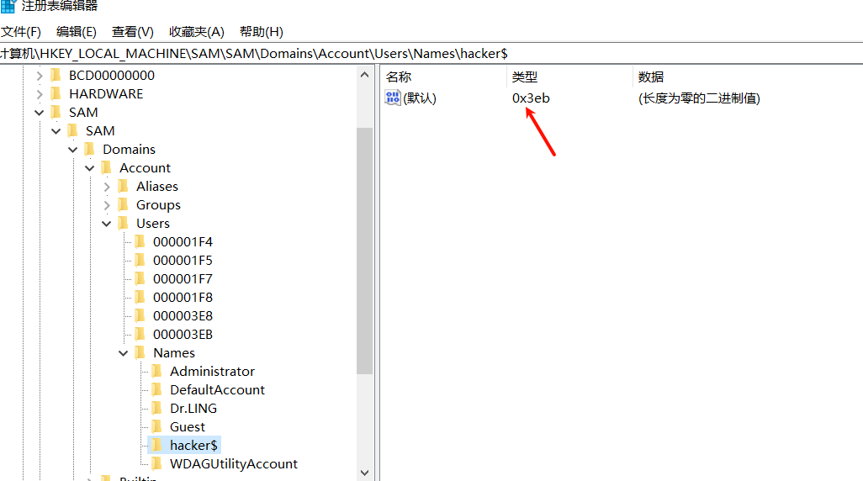The image size is (863, 481).
Task: Click the Groups folder icon
Action: click(124, 204)
